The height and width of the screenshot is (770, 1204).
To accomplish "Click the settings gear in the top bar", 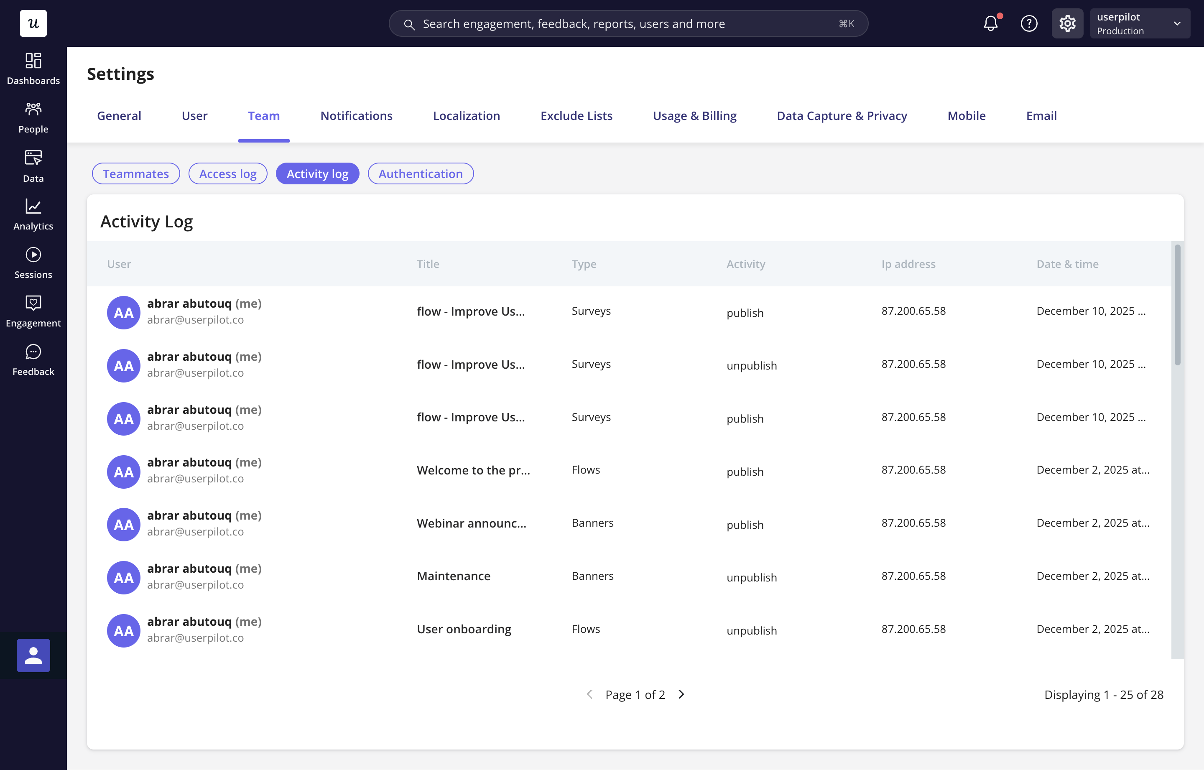I will (1067, 23).
